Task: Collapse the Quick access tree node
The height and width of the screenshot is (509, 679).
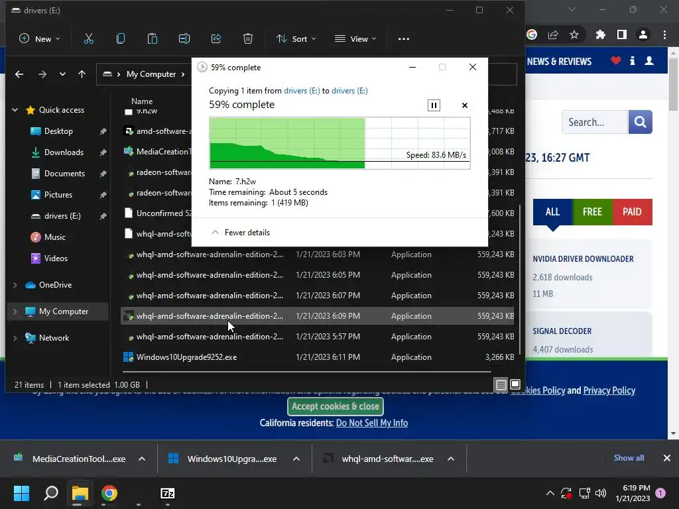Action: (x=15, y=110)
